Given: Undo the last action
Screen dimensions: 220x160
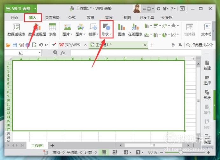Looking at the screenshot, I should pos(41,45).
